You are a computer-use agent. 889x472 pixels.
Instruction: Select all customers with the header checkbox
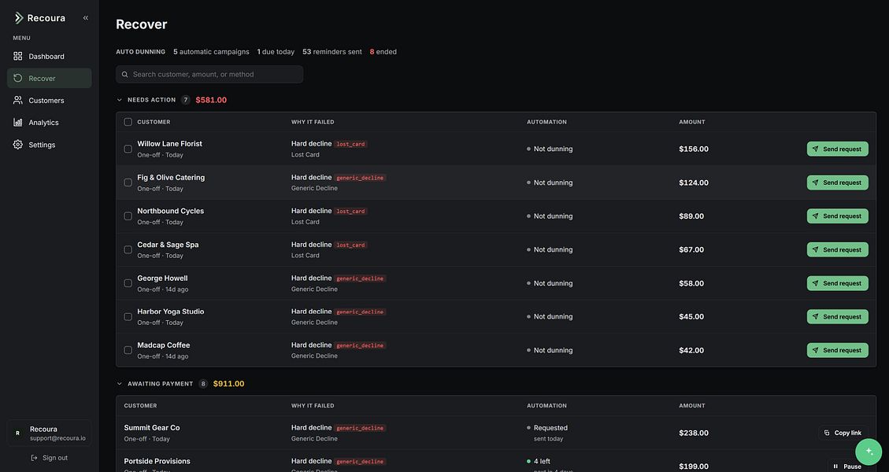coord(128,122)
